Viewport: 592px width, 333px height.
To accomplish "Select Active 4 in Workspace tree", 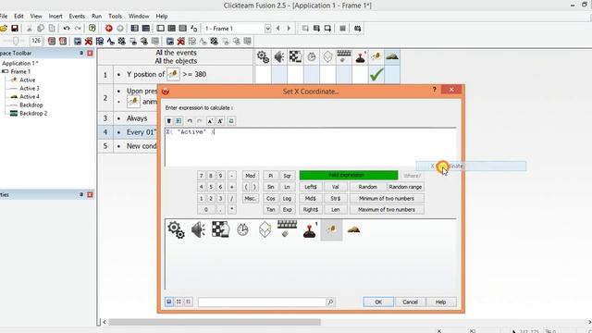I will [x=30, y=96].
